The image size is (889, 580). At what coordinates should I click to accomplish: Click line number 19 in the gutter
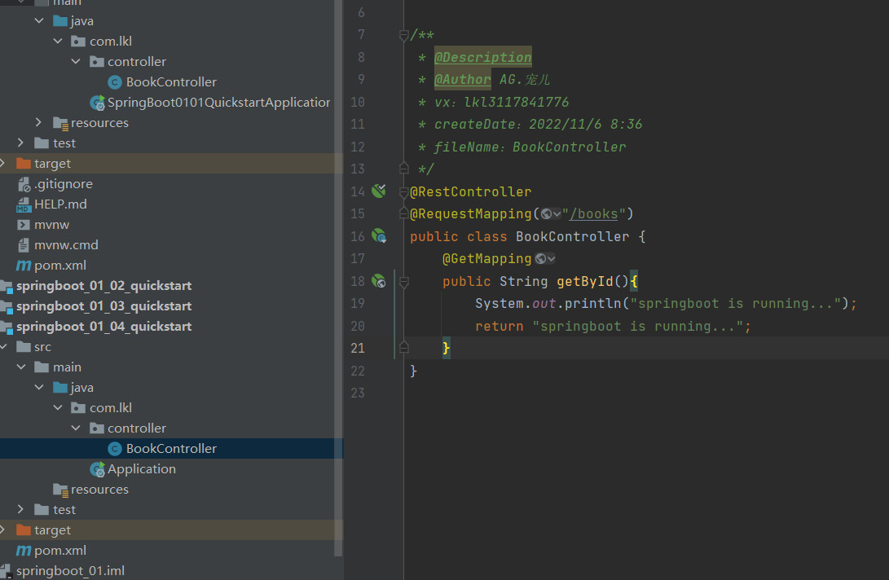pyautogui.click(x=358, y=303)
